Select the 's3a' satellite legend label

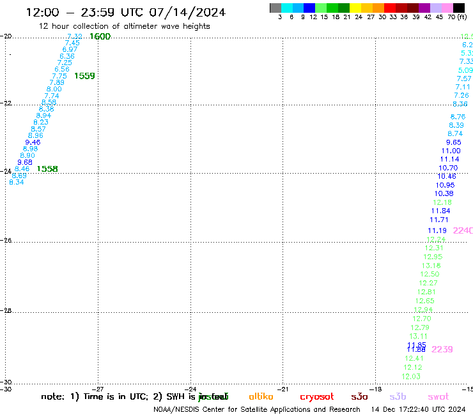pyautogui.click(x=359, y=396)
